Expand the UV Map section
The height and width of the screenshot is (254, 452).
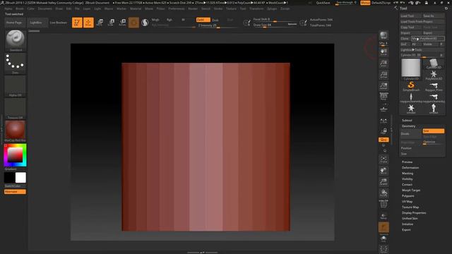tap(407, 201)
